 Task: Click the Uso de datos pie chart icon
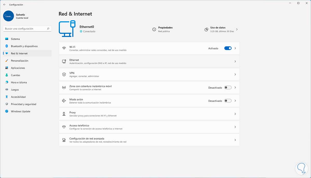pyautogui.click(x=206, y=30)
